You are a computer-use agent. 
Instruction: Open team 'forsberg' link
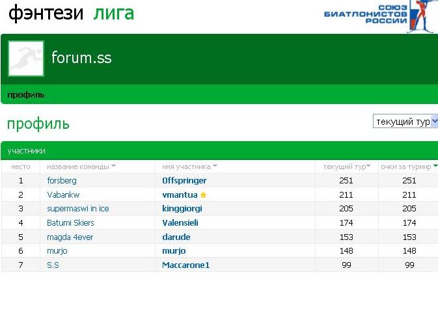[62, 181]
